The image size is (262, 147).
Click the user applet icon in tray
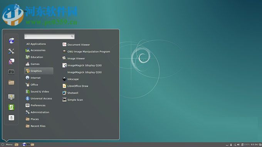pos(231,145)
